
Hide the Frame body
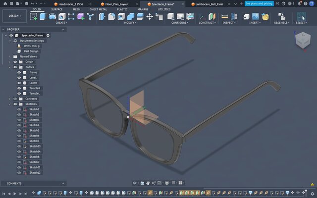click(19, 72)
